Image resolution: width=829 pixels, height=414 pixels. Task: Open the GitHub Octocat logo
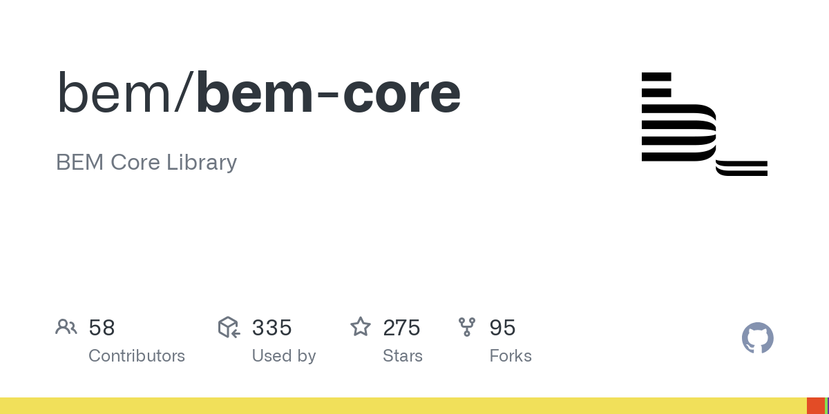point(757,338)
